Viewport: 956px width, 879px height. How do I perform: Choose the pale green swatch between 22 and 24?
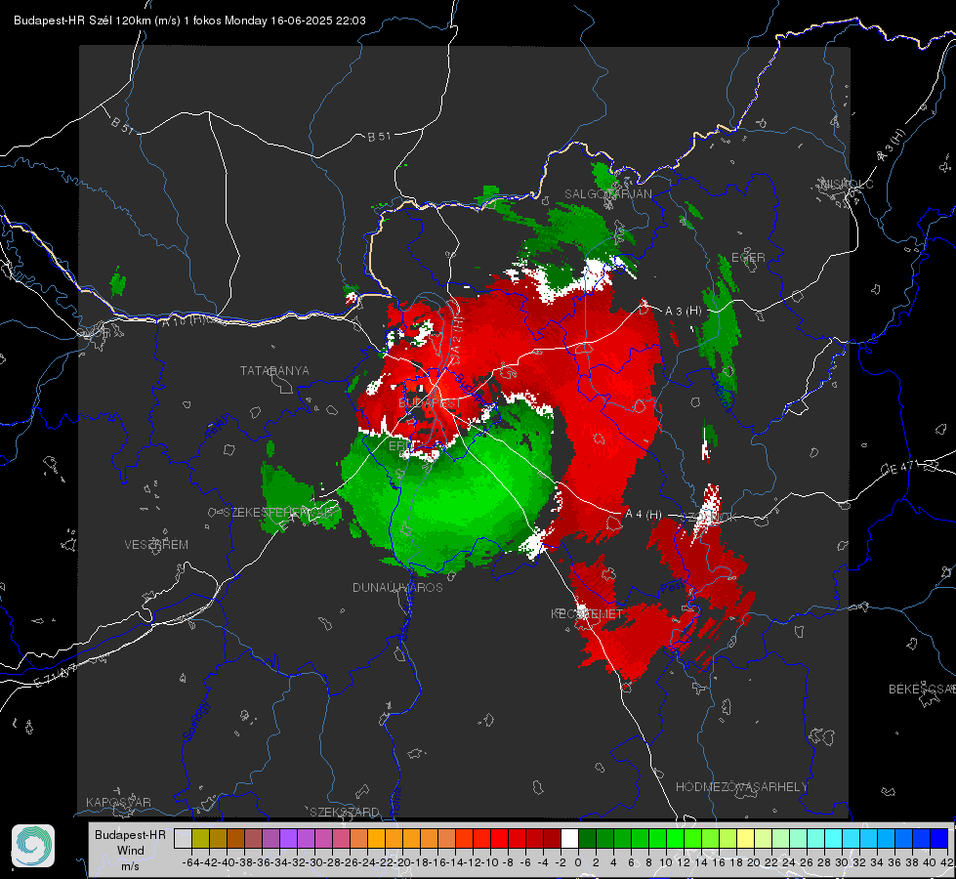(x=780, y=838)
